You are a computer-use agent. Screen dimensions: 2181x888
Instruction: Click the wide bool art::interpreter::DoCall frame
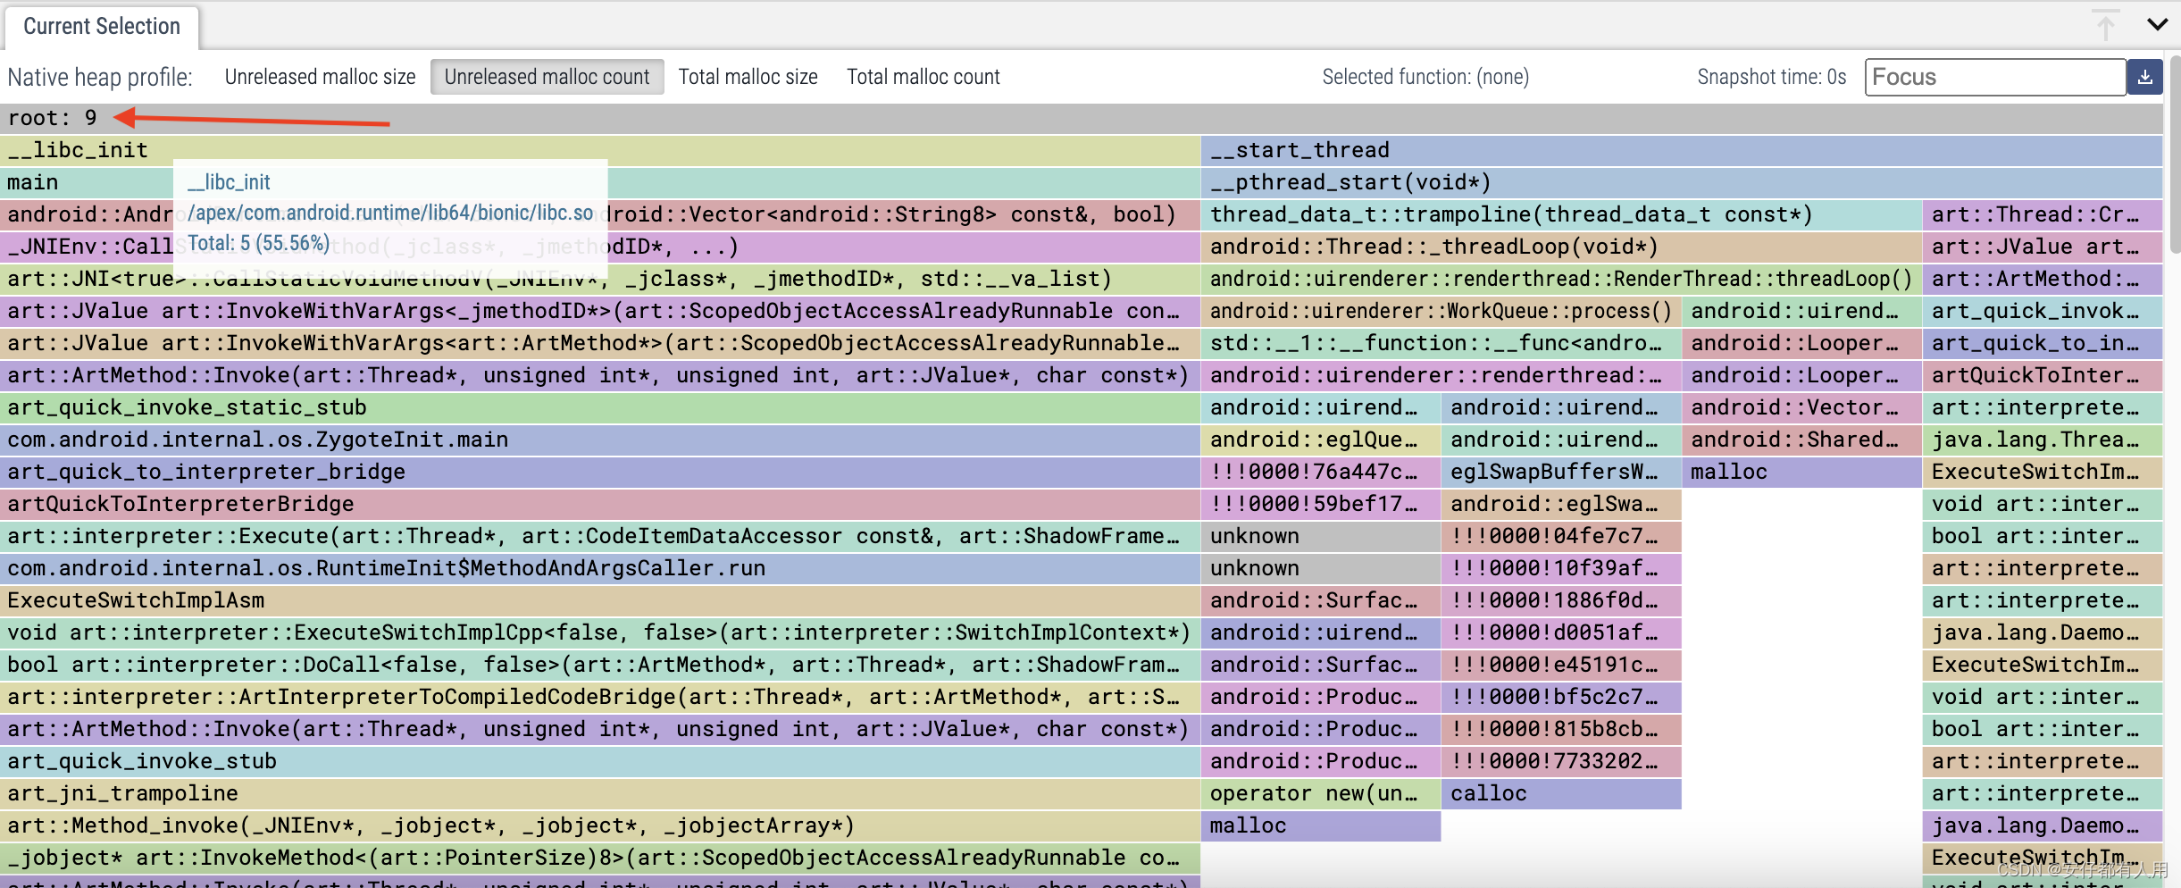[600, 665]
